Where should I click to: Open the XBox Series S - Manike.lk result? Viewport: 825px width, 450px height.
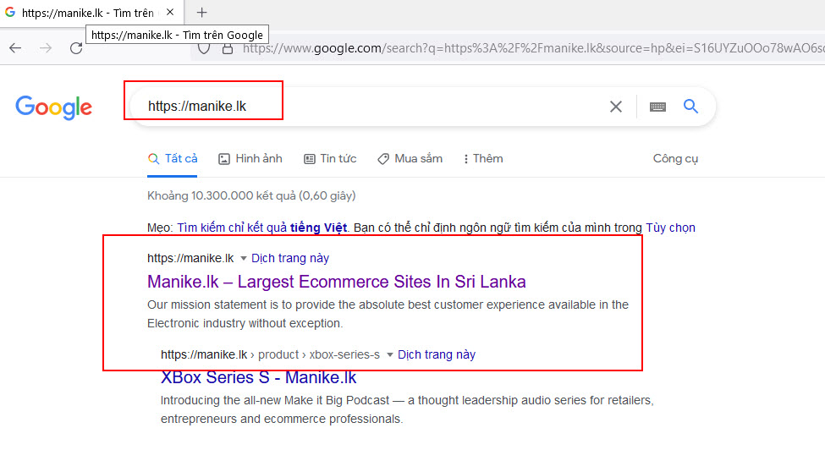(x=258, y=377)
